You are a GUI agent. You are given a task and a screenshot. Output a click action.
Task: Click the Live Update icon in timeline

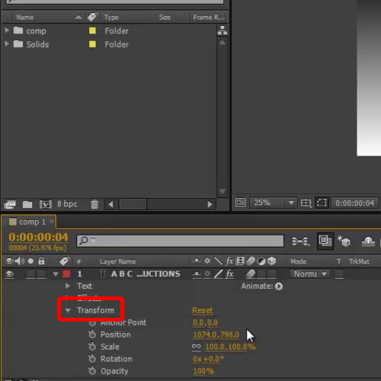click(x=325, y=241)
